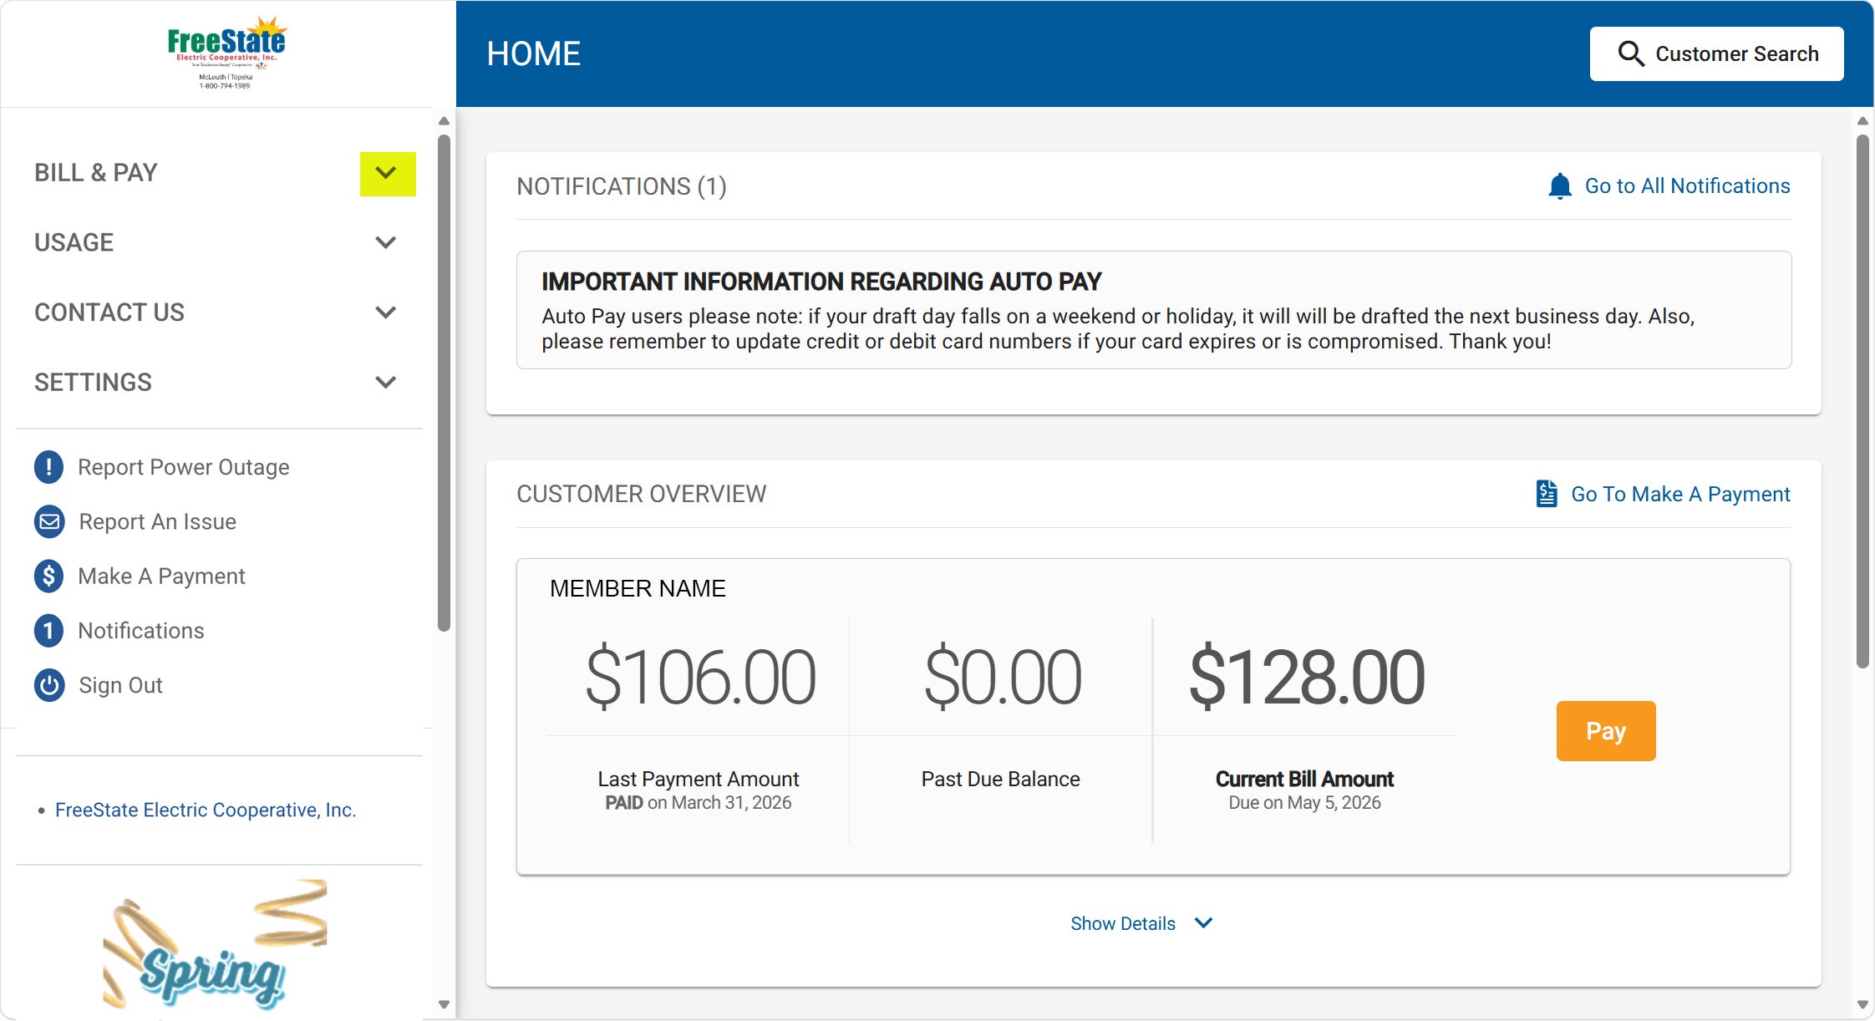1875x1021 pixels.
Task: Click the Sign Out power icon
Action: [x=48, y=685]
